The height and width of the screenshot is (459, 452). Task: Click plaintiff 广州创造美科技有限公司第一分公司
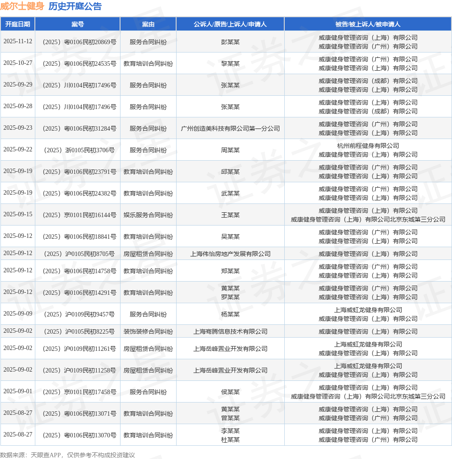[x=230, y=128]
